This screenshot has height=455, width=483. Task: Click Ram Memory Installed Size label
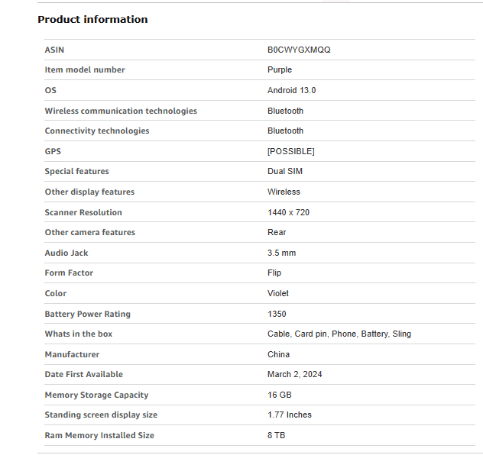click(x=99, y=436)
